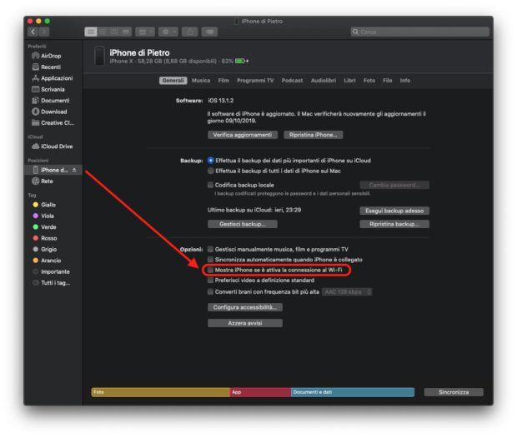Screen dimensions: 517x437
Task: Click the Cerca search field
Action: [x=420, y=32]
